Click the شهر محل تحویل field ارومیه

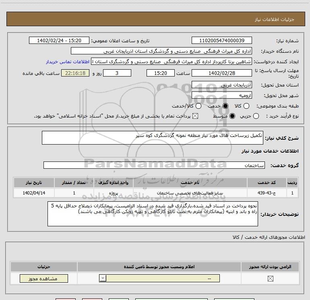pos(221,95)
